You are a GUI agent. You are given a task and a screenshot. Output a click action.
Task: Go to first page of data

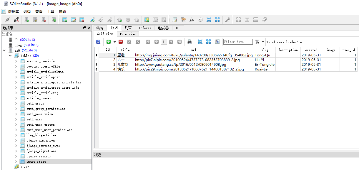coord(148,42)
